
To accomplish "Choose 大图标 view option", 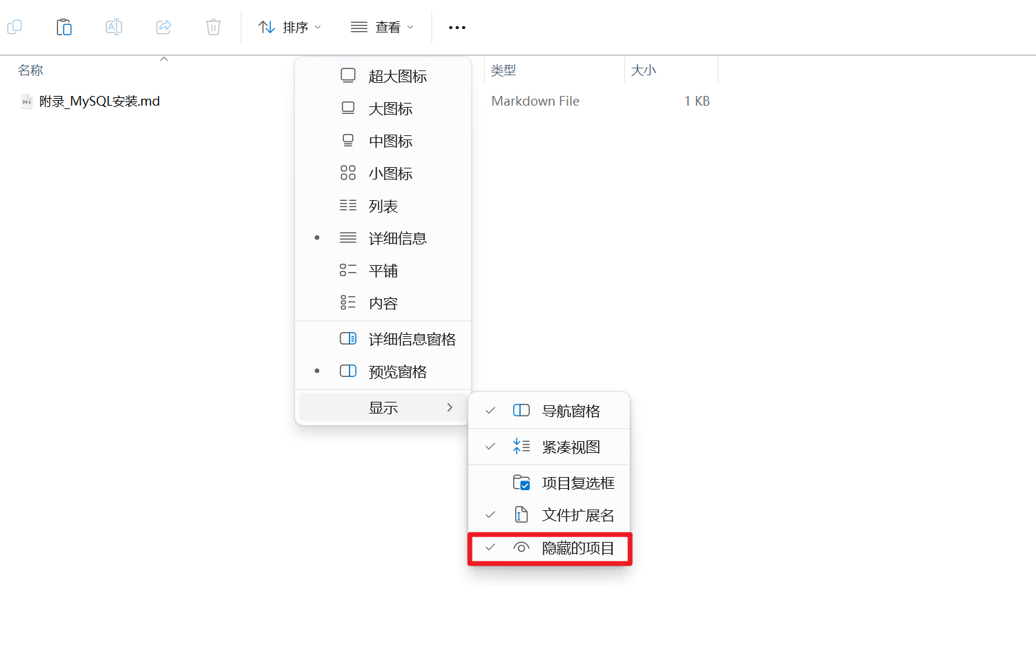I will [383, 108].
